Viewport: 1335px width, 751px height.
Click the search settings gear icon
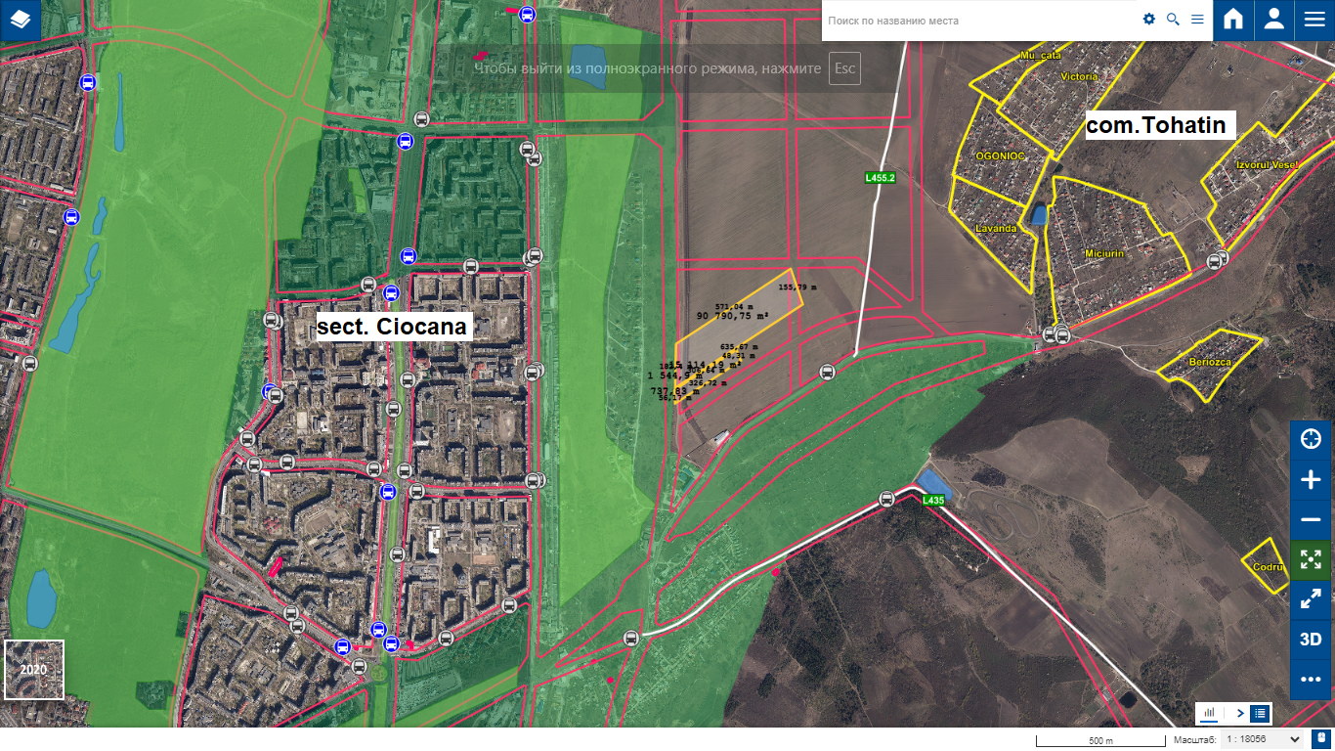coord(1149,20)
